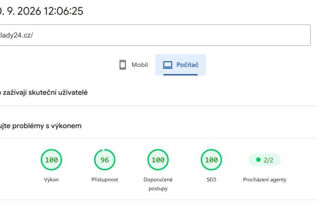The height and width of the screenshot is (211, 317).
Task: Open the SEO score gauge showing 100
Action: (211, 160)
